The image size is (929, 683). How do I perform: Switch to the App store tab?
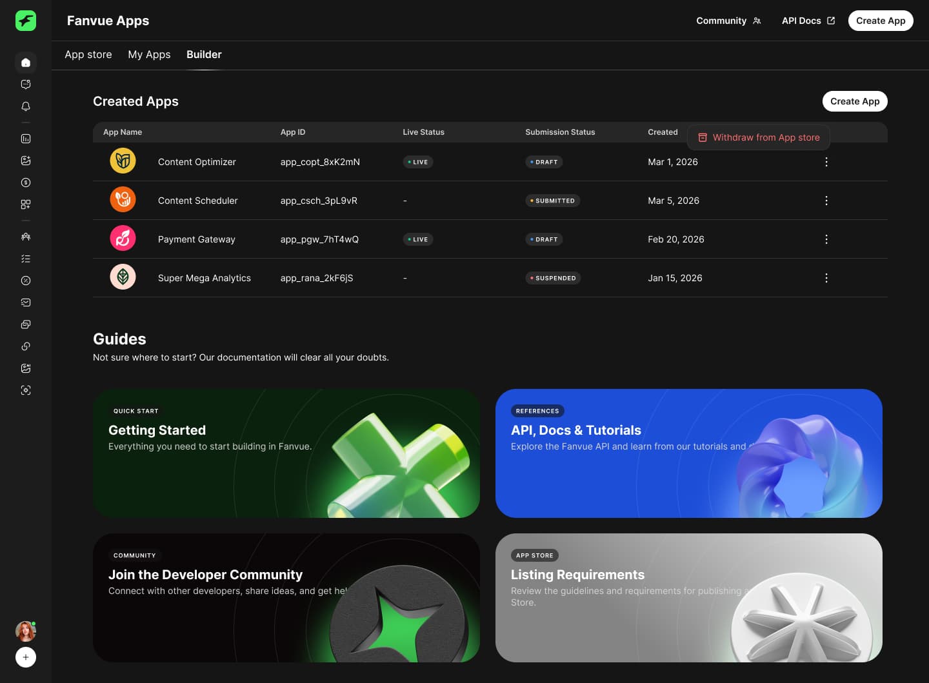click(88, 55)
